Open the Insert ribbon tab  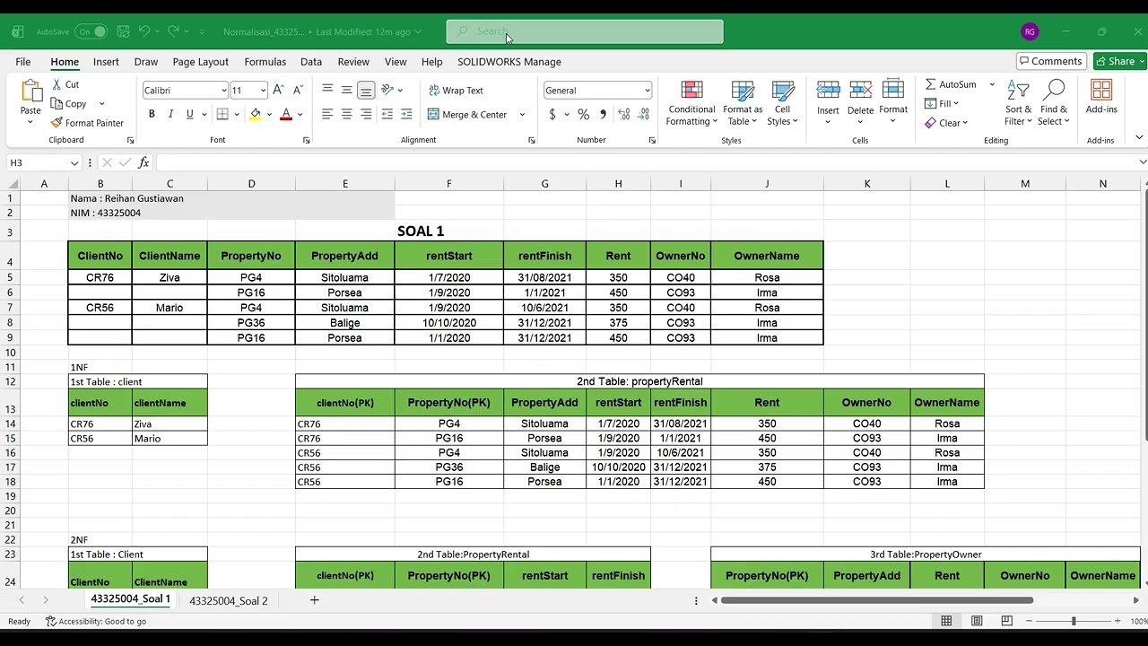106,62
